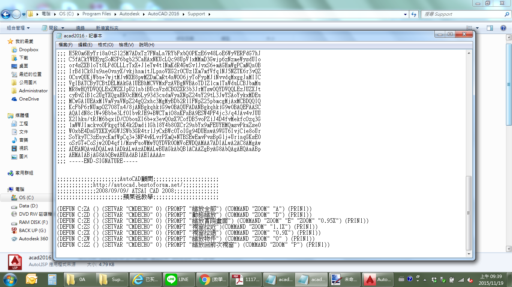Open the 檢視(V) menu in Notepad

126,44
